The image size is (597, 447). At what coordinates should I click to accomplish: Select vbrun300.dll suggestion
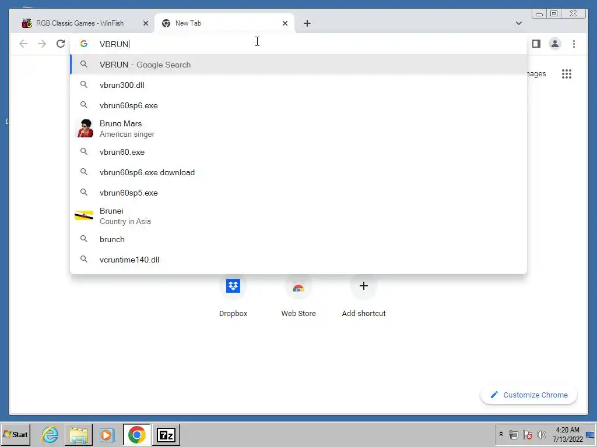coord(298,85)
